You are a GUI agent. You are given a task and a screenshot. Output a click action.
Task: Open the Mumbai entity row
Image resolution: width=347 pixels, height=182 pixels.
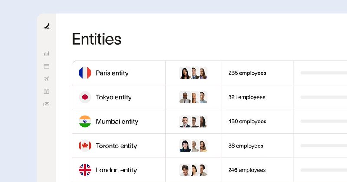coord(210,121)
